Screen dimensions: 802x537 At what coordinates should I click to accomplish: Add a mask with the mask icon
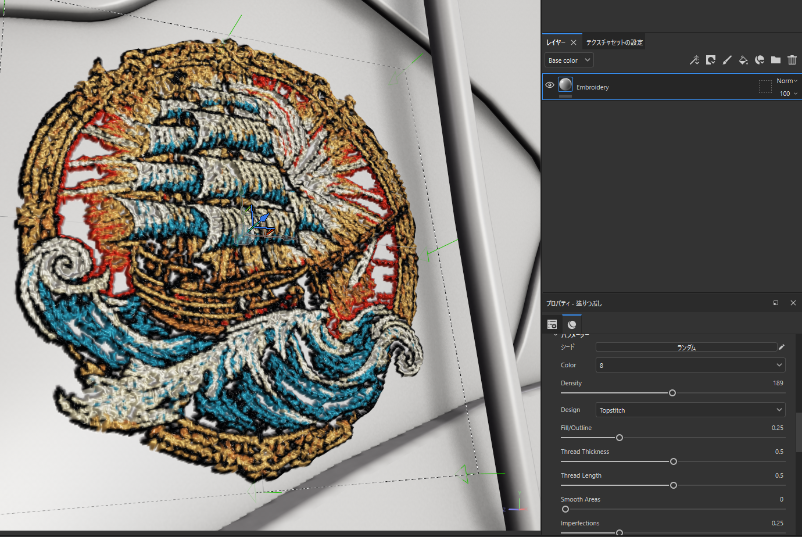pos(711,60)
